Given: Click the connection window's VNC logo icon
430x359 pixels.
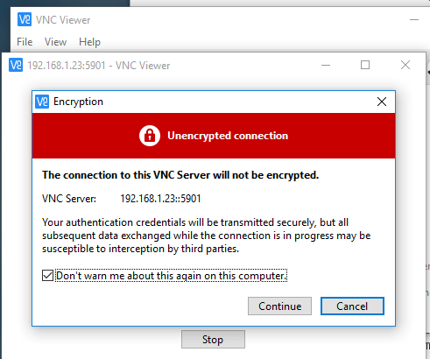Looking at the screenshot, I should pyautogui.click(x=16, y=65).
